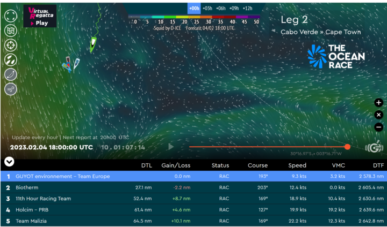
Task: Click the orange timeline slider handle
Action: (347, 147)
